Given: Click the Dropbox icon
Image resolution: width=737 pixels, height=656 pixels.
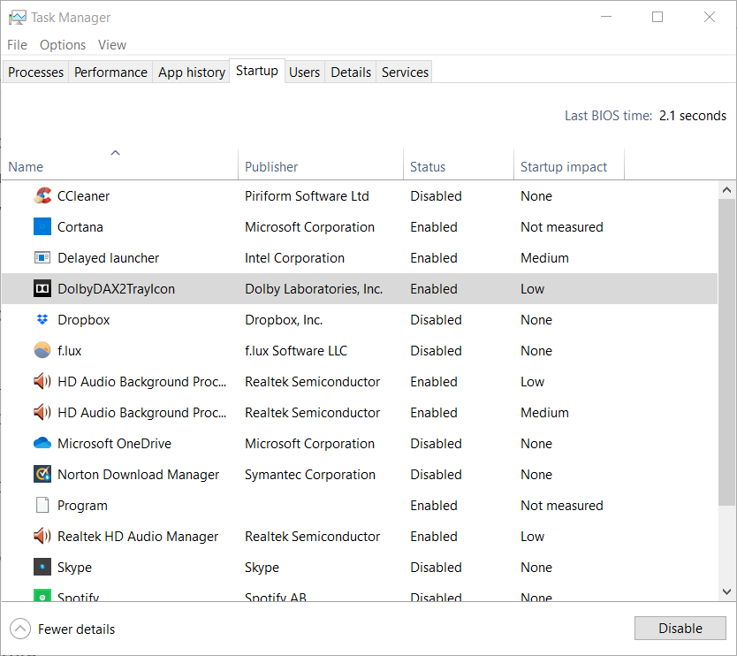Looking at the screenshot, I should (42, 320).
